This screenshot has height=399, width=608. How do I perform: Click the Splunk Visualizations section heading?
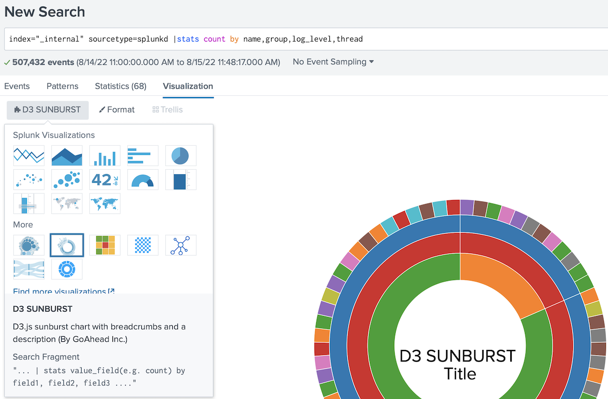(54, 135)
